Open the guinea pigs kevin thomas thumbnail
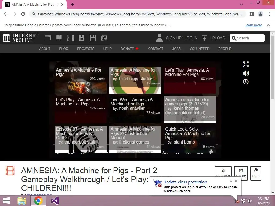This screenshot has width=275, height=206. [x=190, y=110]
